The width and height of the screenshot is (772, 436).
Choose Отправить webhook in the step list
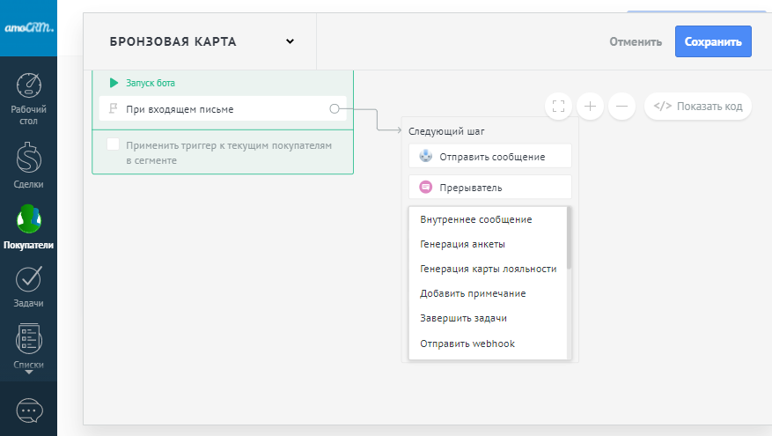click(x=467, y=344)
